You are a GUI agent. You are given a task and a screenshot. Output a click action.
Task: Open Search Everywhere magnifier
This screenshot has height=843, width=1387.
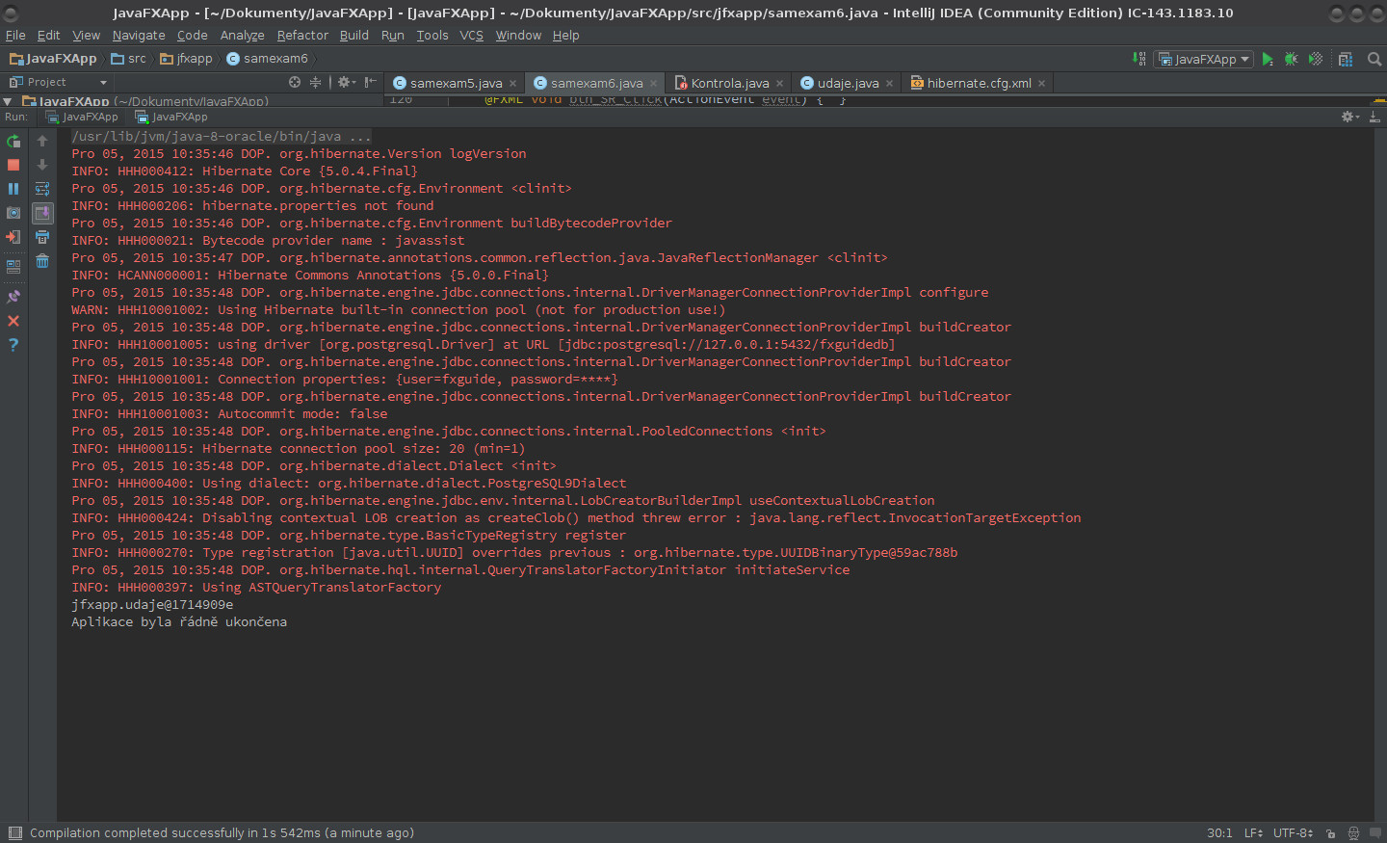coord(1374,60)
